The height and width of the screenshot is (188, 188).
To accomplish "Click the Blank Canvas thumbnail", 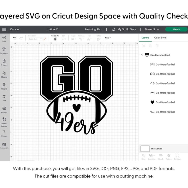I will 145,149.
